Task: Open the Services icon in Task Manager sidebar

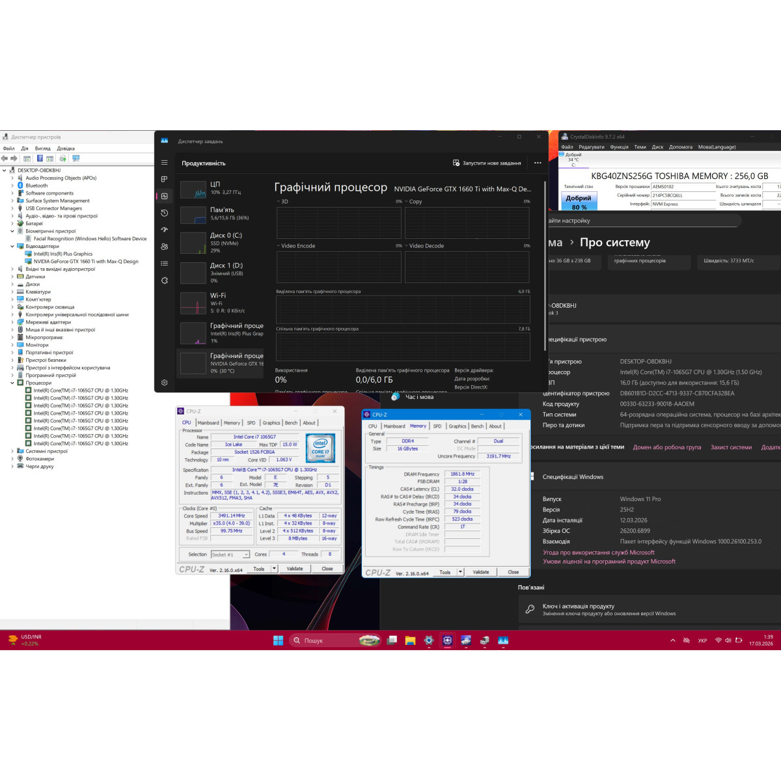Action: 164,281
